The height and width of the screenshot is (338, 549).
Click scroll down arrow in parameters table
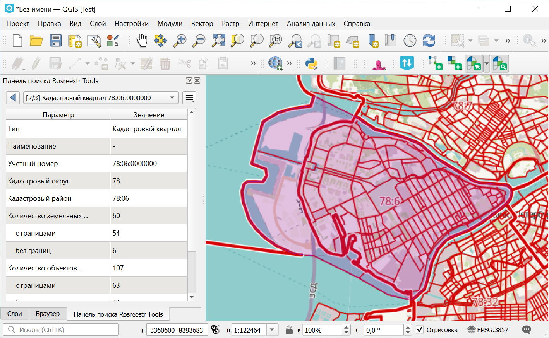191,297
